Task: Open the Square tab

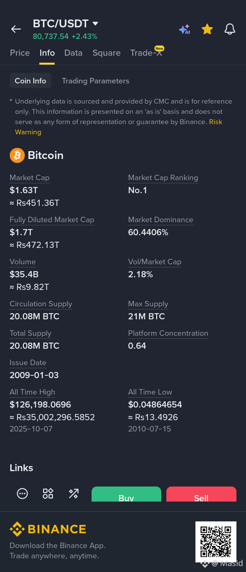Action: click(x=107, y=53)
